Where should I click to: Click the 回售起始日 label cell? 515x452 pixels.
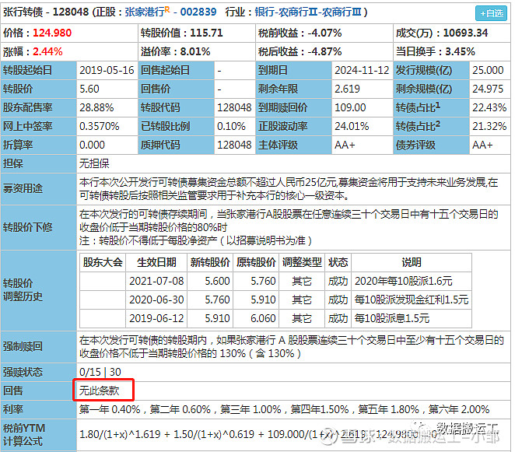[x=176, y=70]
